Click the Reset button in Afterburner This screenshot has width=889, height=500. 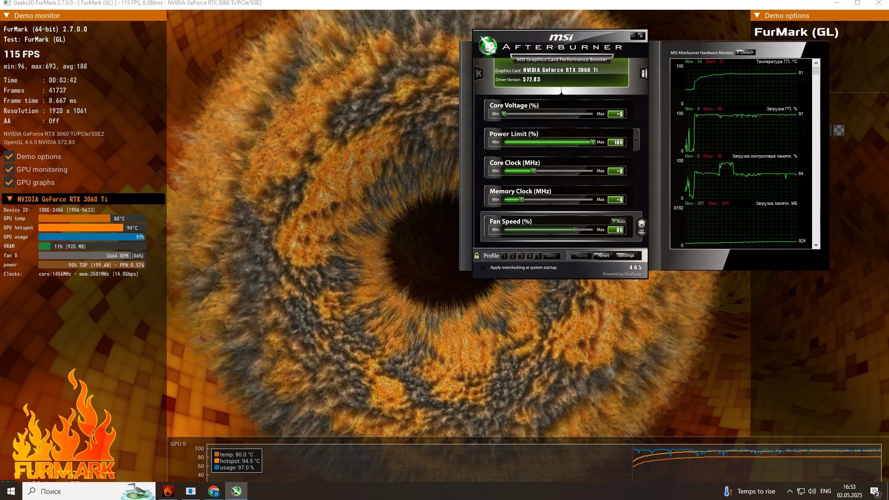(x=603, y=256)
